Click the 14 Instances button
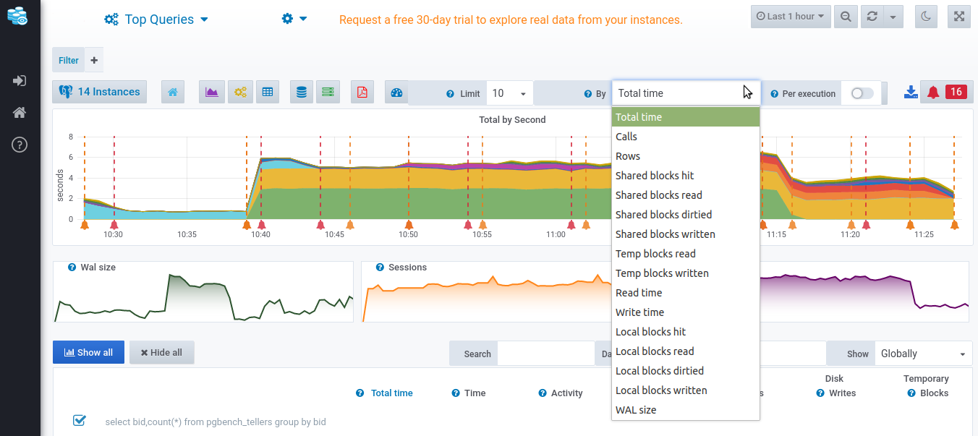This screenshot has width=978, height=436. click(x=100, y=92)
